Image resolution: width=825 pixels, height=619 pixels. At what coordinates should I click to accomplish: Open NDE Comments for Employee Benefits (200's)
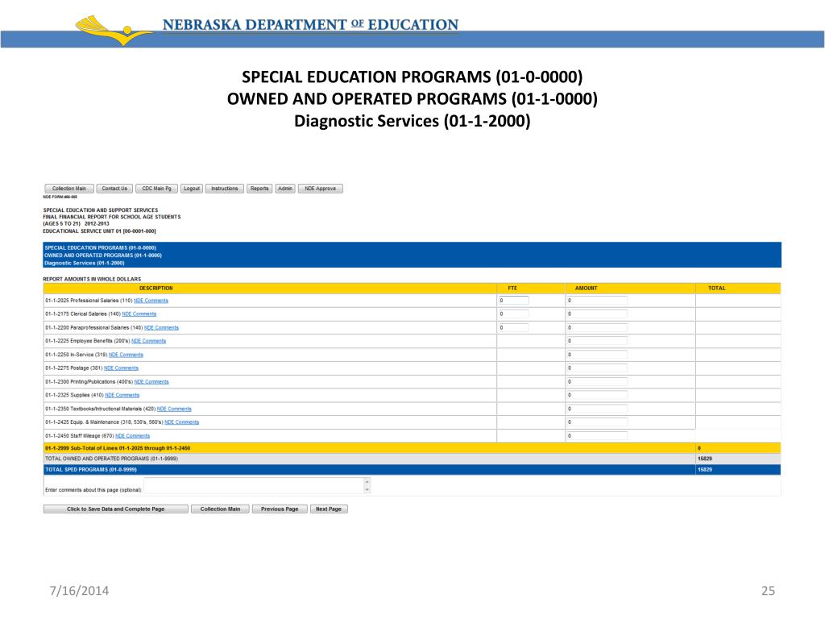click(148, 341)
